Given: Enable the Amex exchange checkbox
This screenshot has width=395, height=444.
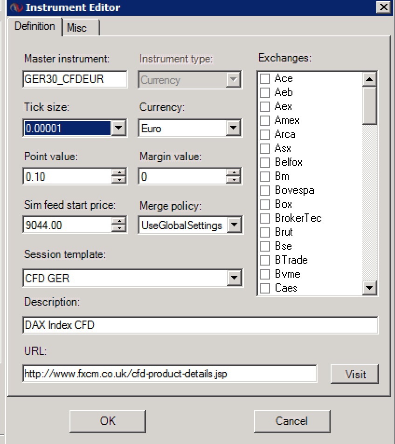Looking at the screenshot, I should [x=265, y=121].
